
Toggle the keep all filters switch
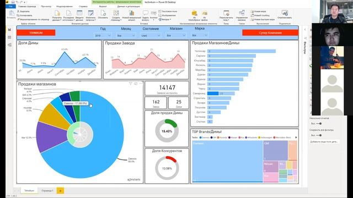coord(319,135)
